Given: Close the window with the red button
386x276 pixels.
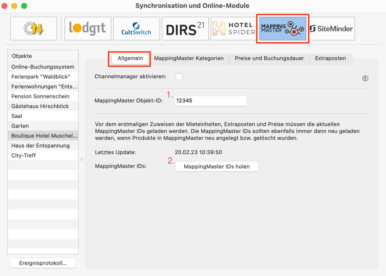Looking at the screenshot, I should click(x=4, y=6).
